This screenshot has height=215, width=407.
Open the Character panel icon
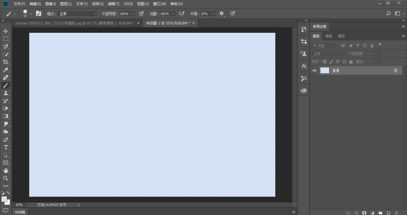click(x=304, y=66)
